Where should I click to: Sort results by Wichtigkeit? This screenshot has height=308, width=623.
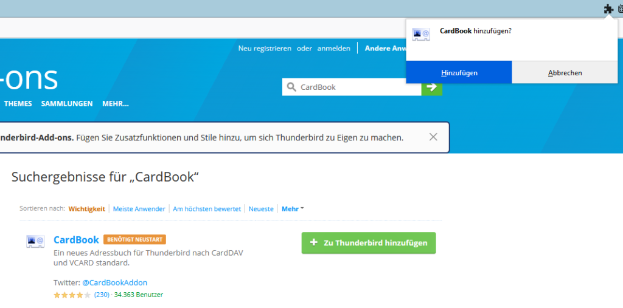click(86, 209)
